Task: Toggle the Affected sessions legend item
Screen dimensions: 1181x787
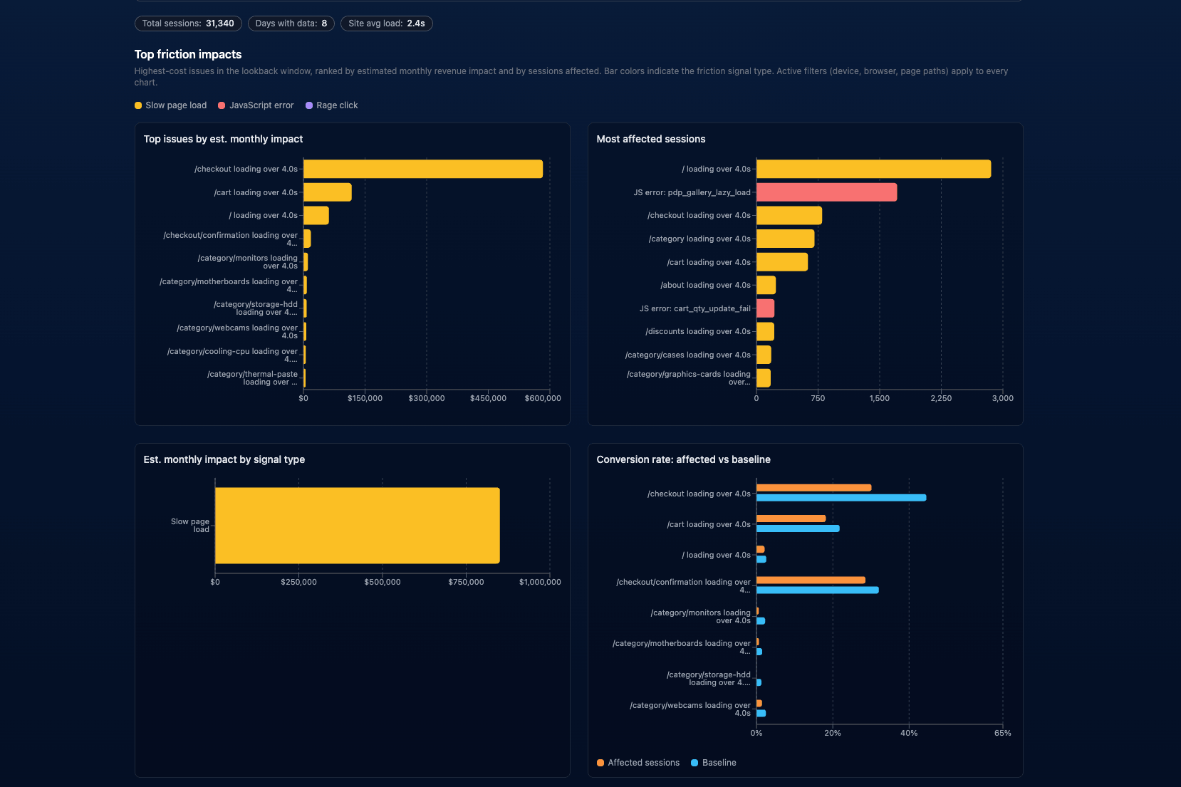Action: tap(638, 763)
